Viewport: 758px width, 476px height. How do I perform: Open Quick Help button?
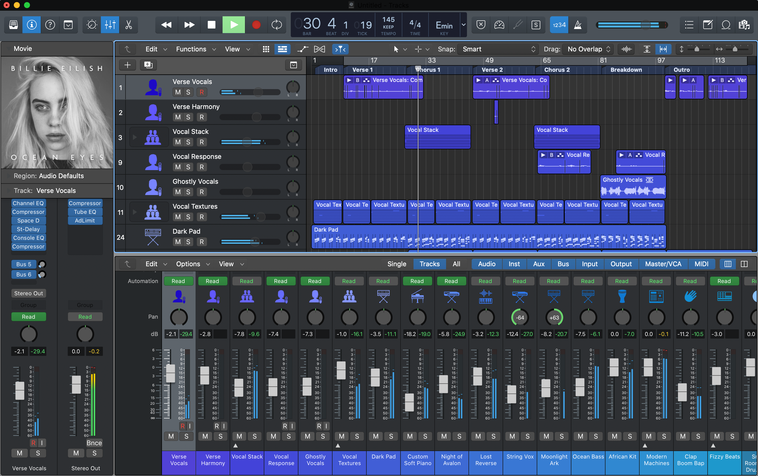[50, 24]
